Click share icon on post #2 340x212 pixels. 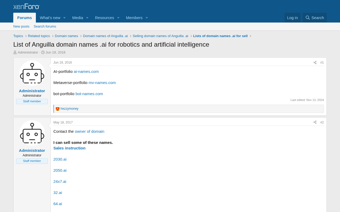click(315, 122)
